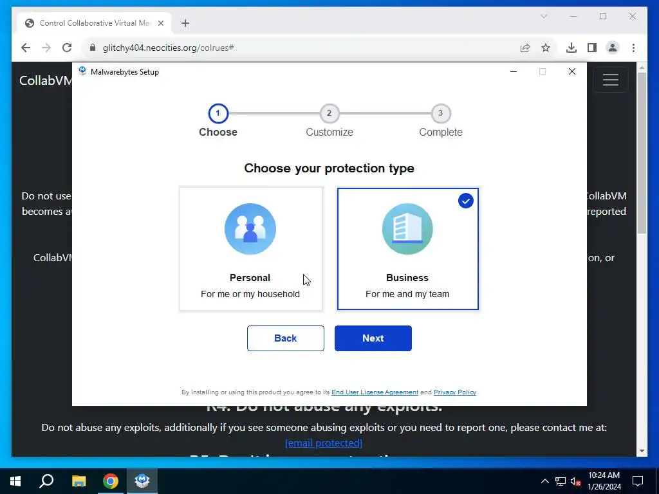Click step 2 Customize indicator

(329, 113)
